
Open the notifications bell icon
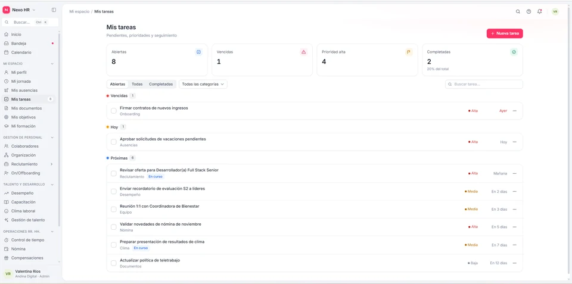(540, 11)
